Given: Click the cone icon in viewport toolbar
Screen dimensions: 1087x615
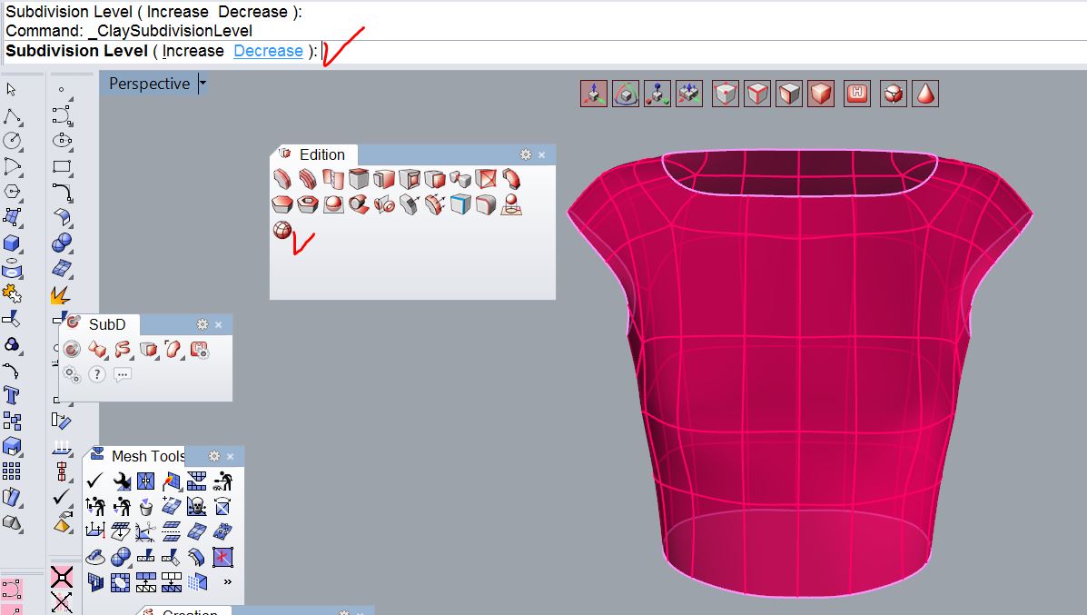Looking at the screenshot, I should tap(925, 94).
